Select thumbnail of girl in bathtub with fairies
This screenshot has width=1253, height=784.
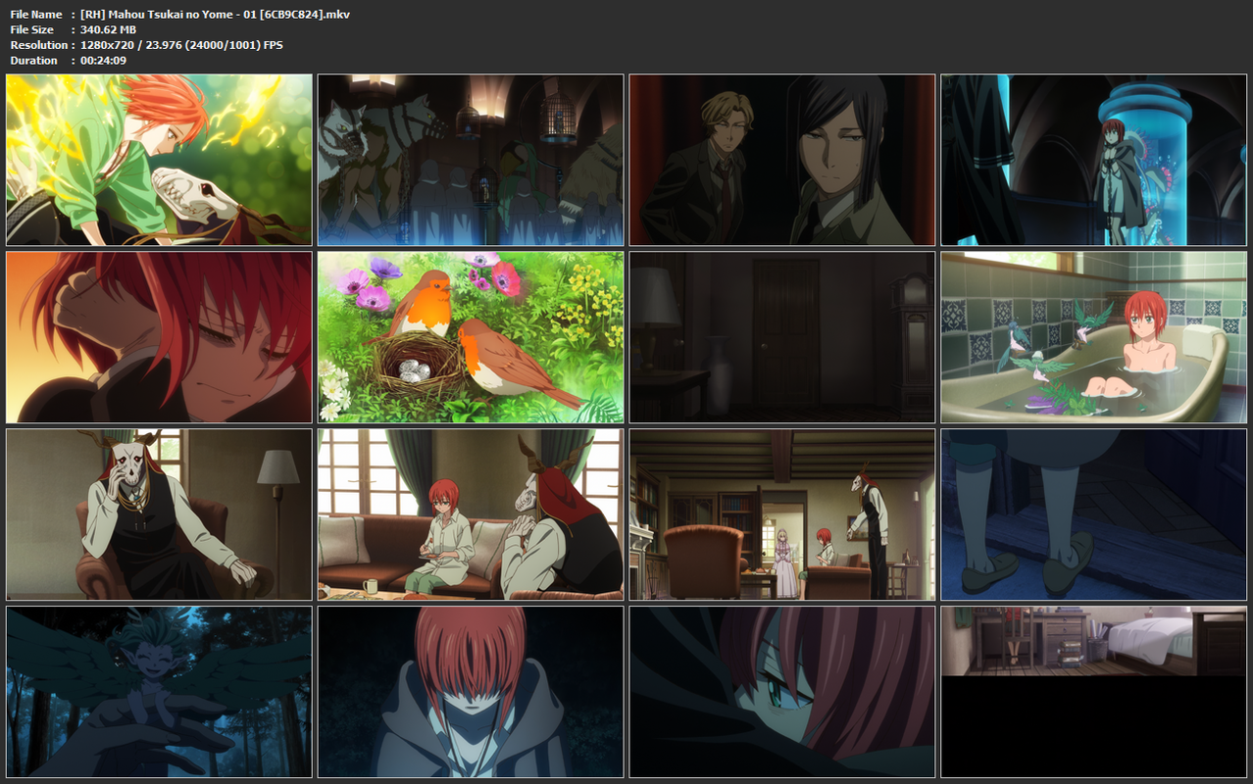1094,337
